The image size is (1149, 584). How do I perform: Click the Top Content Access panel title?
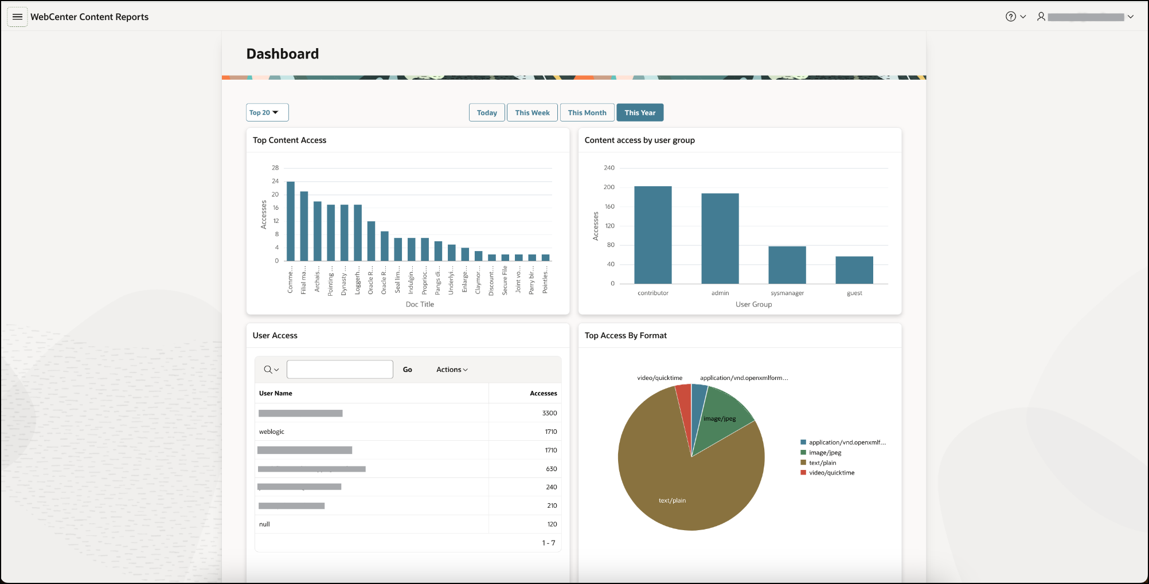[x=290, y=140]
